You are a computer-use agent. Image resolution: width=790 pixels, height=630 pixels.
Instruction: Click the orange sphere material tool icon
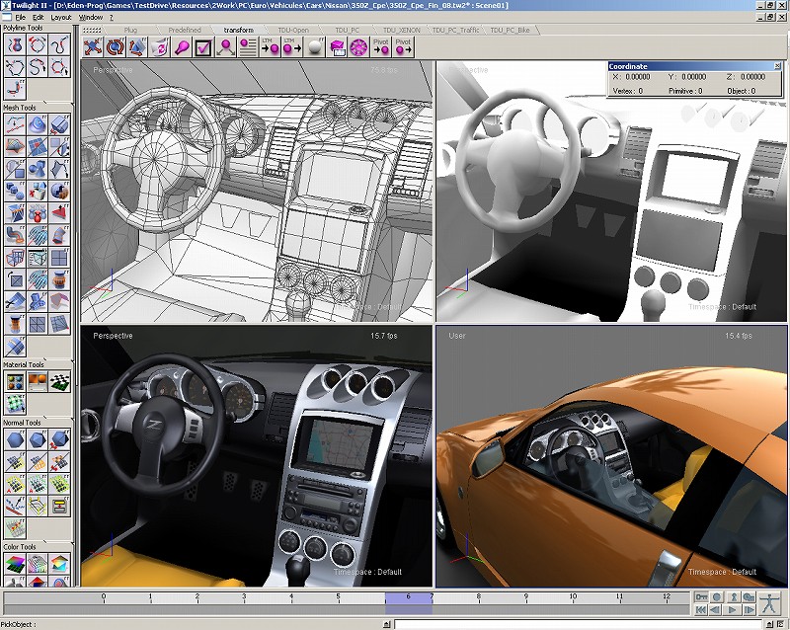click(x=39, y=381)
